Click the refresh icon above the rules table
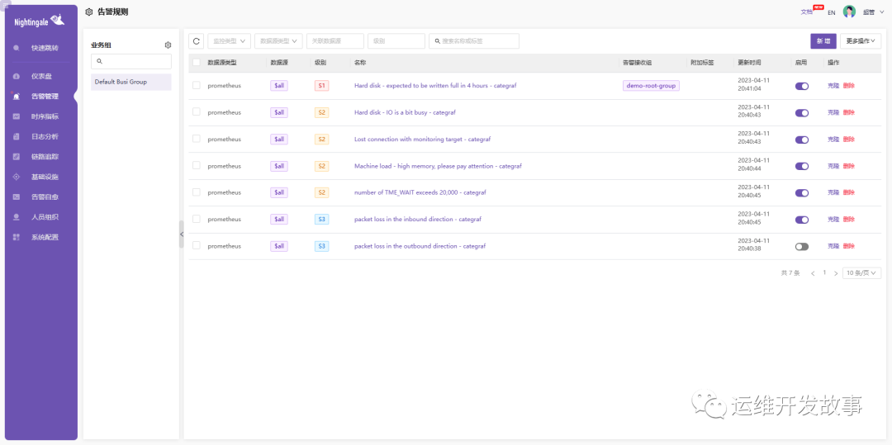This screenshot has width=892, height=445. tap(197, 40)
